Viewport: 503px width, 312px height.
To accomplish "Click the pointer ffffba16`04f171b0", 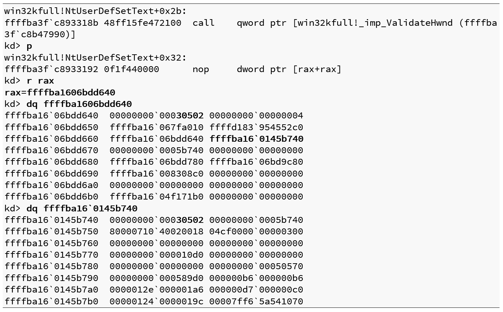I will click(156, 197).
